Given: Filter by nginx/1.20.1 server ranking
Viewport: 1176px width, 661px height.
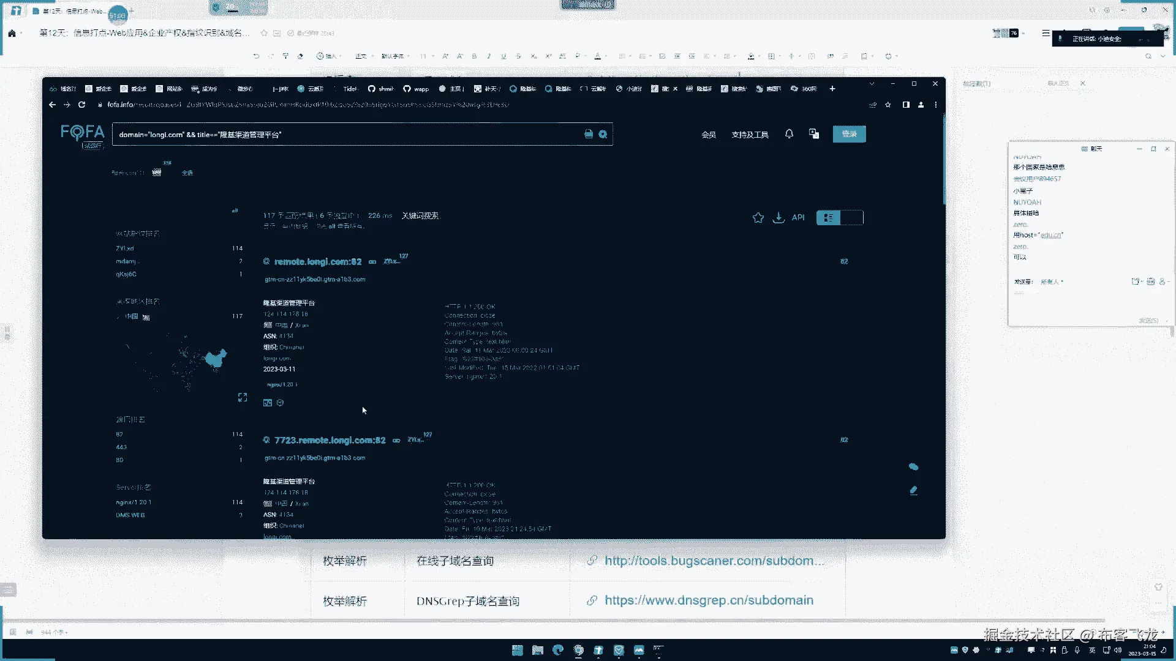Looking at the screenshot, I should pos(134,502).
